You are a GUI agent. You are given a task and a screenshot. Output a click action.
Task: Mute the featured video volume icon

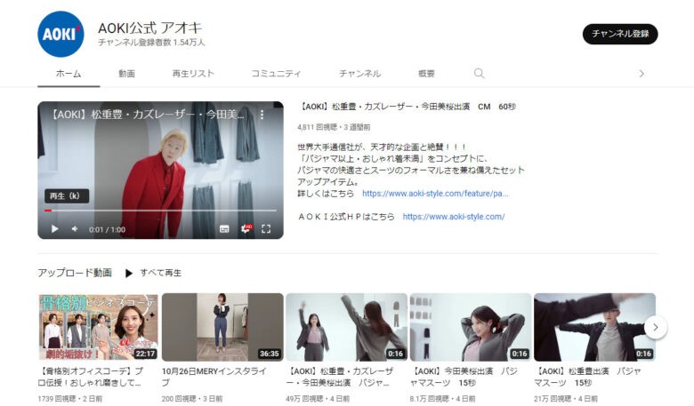point(75,229)
